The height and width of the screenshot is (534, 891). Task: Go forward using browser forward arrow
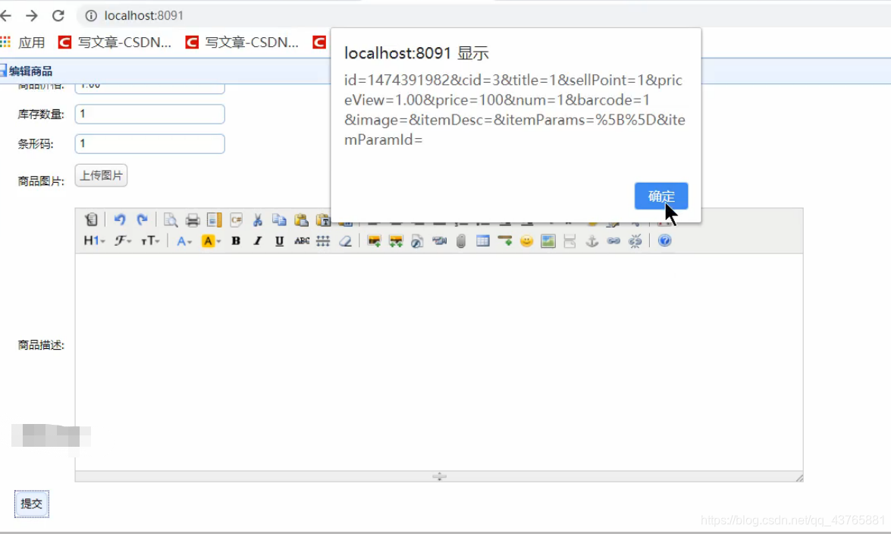click(x=32, y=15)
